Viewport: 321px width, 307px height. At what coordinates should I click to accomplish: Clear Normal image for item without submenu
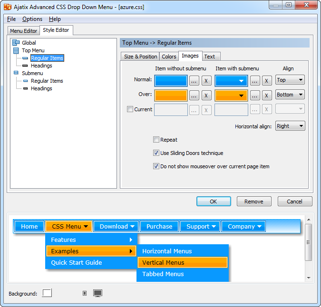click(206, 81)
